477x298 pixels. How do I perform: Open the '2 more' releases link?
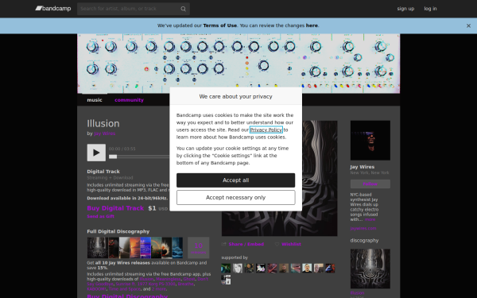tap(159, 289)
